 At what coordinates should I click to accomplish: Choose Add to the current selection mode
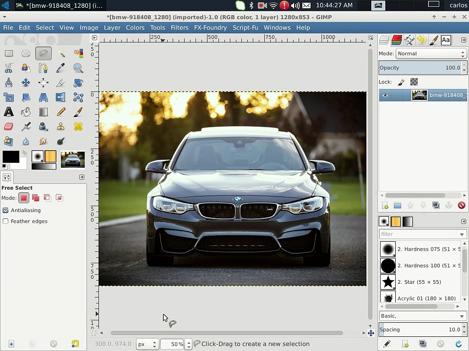(36, 197)
